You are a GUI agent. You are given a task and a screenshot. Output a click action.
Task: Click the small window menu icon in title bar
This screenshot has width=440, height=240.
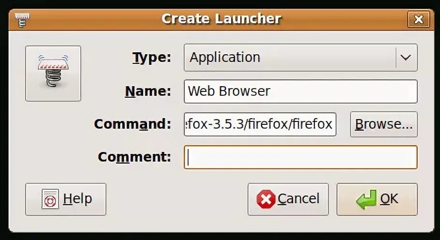click(x=22, y=20)
